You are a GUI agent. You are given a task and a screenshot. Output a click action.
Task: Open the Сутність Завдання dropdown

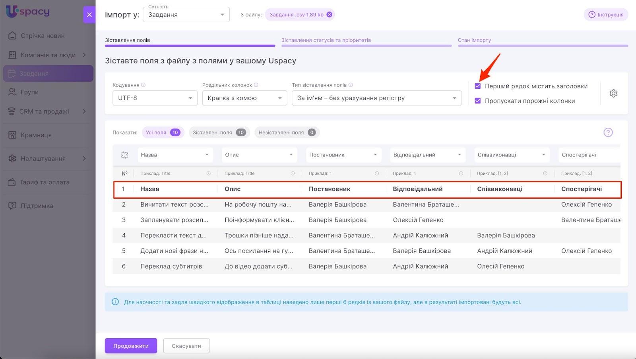[x=186, y=15]
